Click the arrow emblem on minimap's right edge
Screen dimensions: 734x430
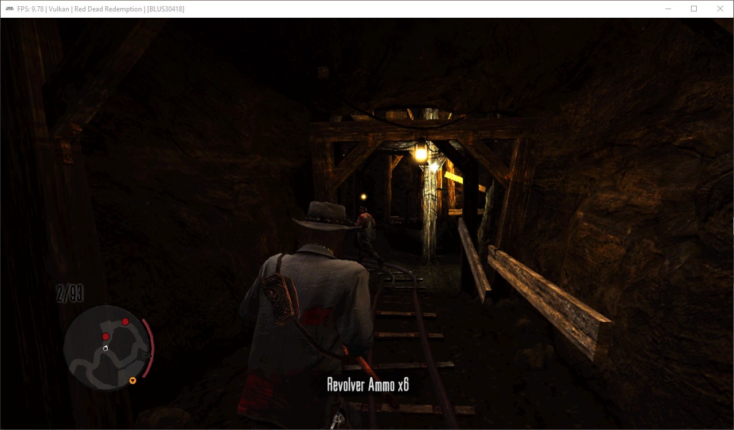coord(147,355)
